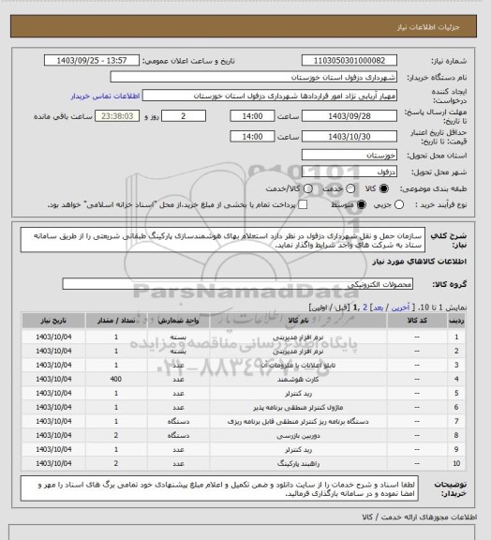
Task: Select the کالا radio button
Action: [383, 188]
